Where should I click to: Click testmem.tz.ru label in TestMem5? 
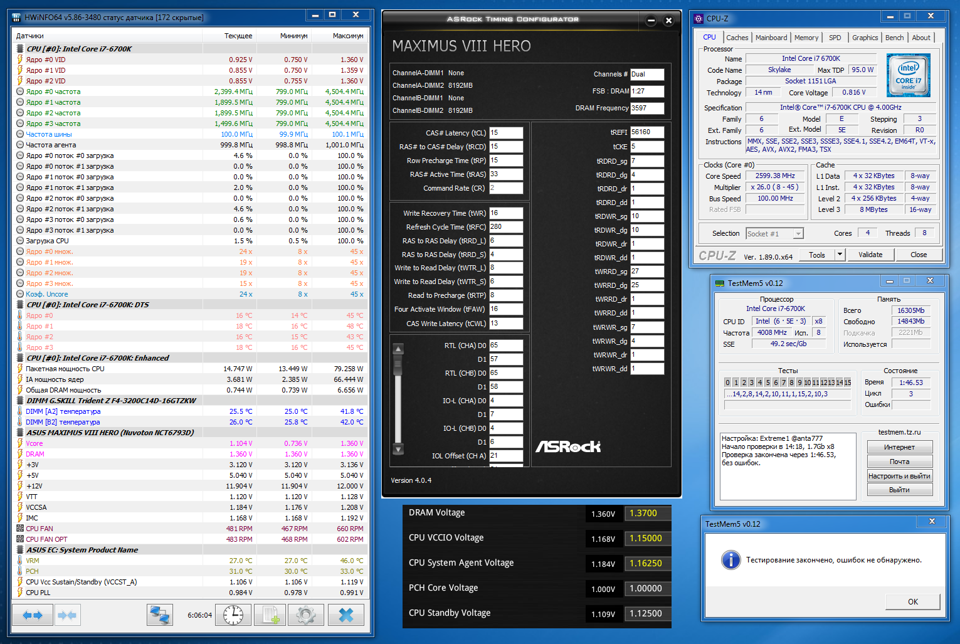[899, 432]
